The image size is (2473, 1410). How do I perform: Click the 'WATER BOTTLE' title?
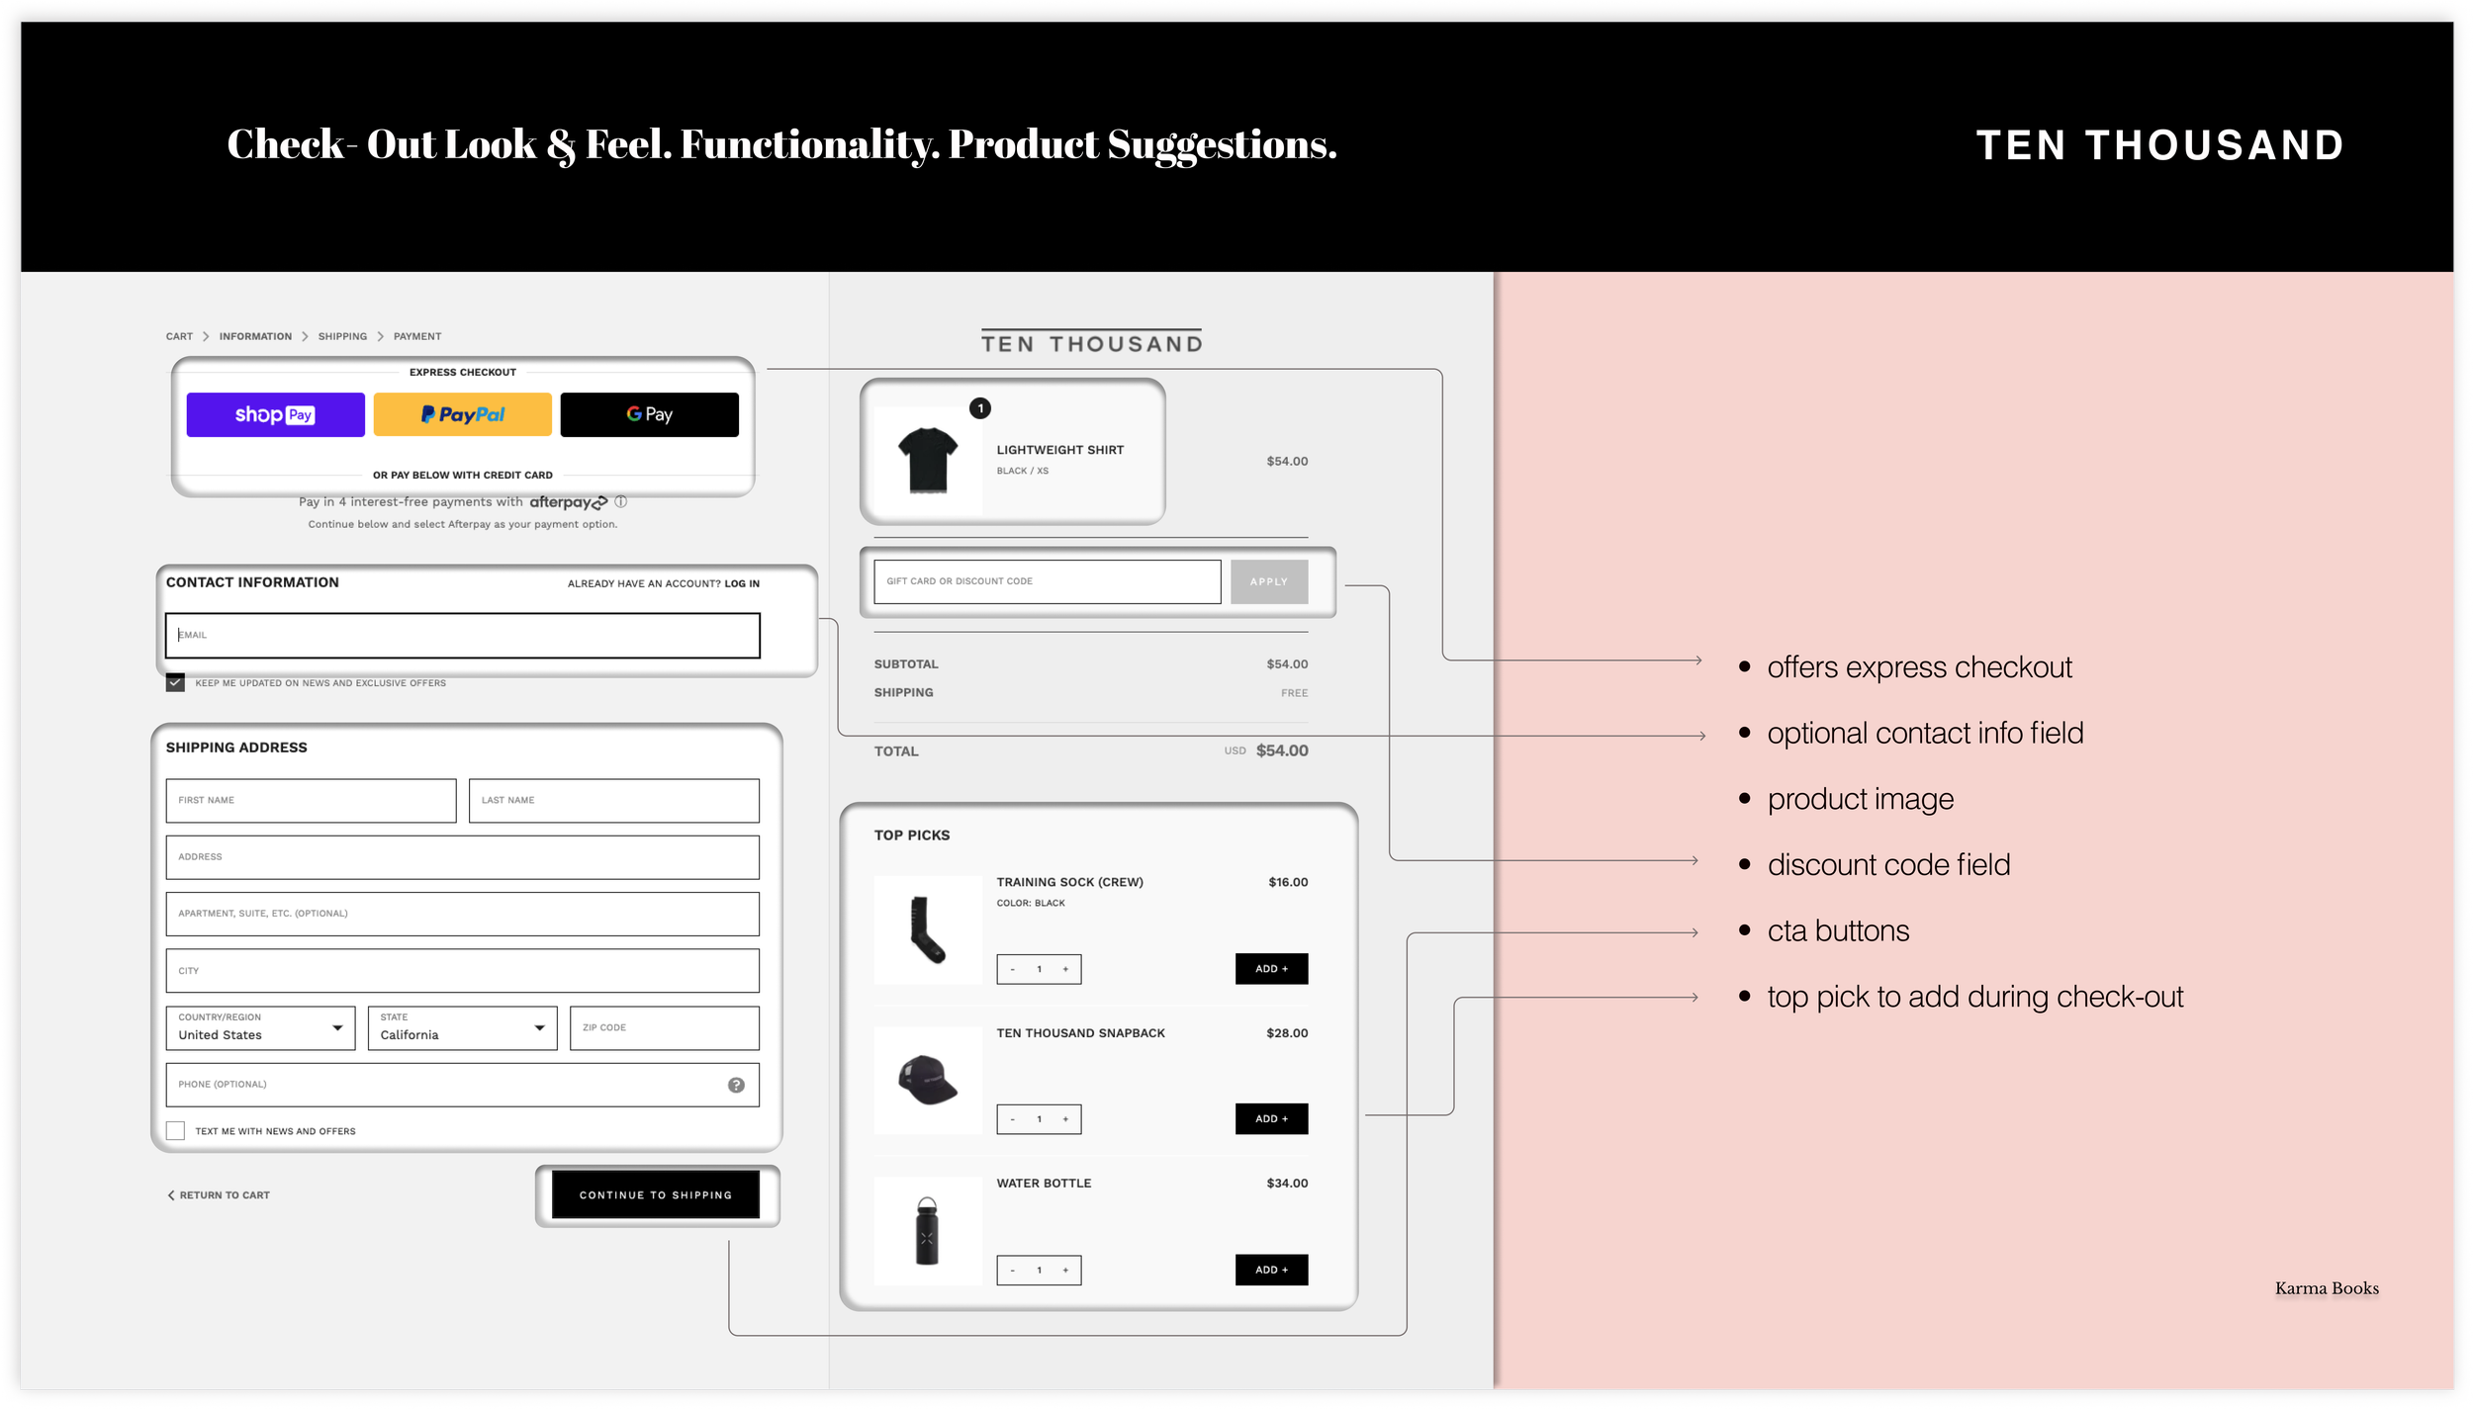pyautogui.click(x=1044, y=1183)
